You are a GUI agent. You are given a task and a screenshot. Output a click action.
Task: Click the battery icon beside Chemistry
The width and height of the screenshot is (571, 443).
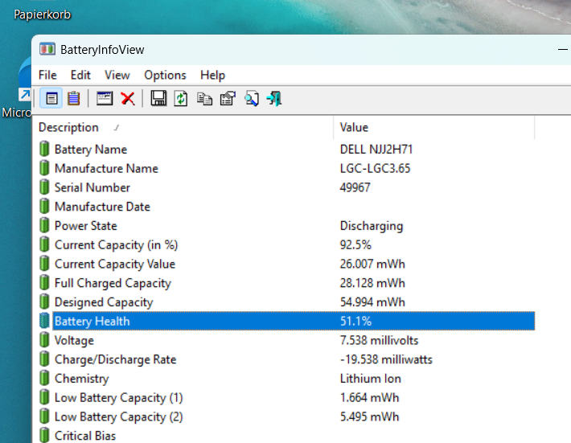tap(44, 378)
